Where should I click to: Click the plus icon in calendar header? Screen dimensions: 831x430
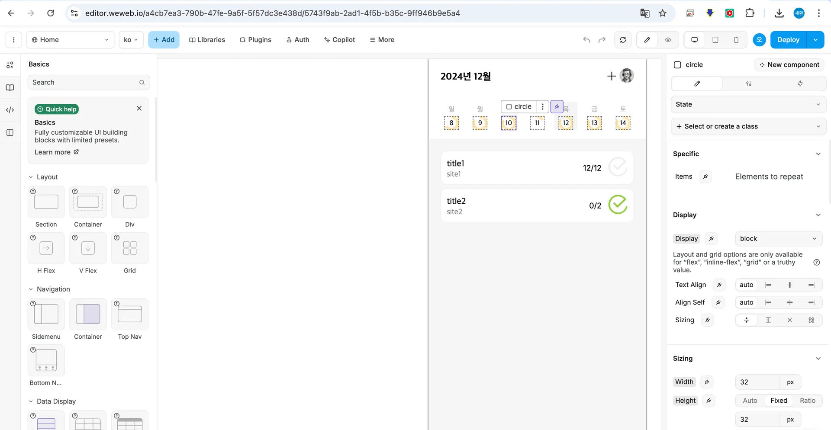611,77
